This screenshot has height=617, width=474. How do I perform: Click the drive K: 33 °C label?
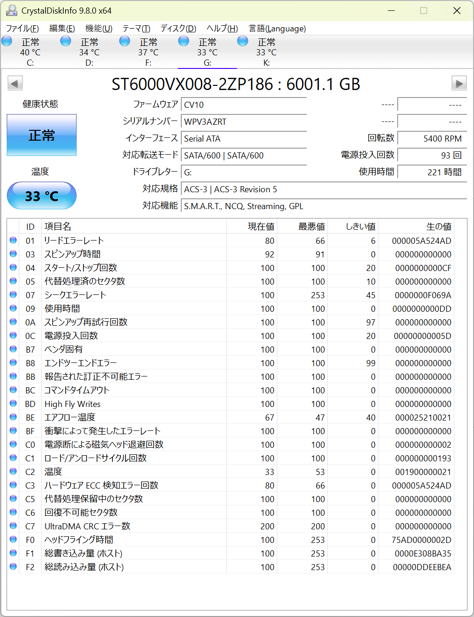pos(267,53)
